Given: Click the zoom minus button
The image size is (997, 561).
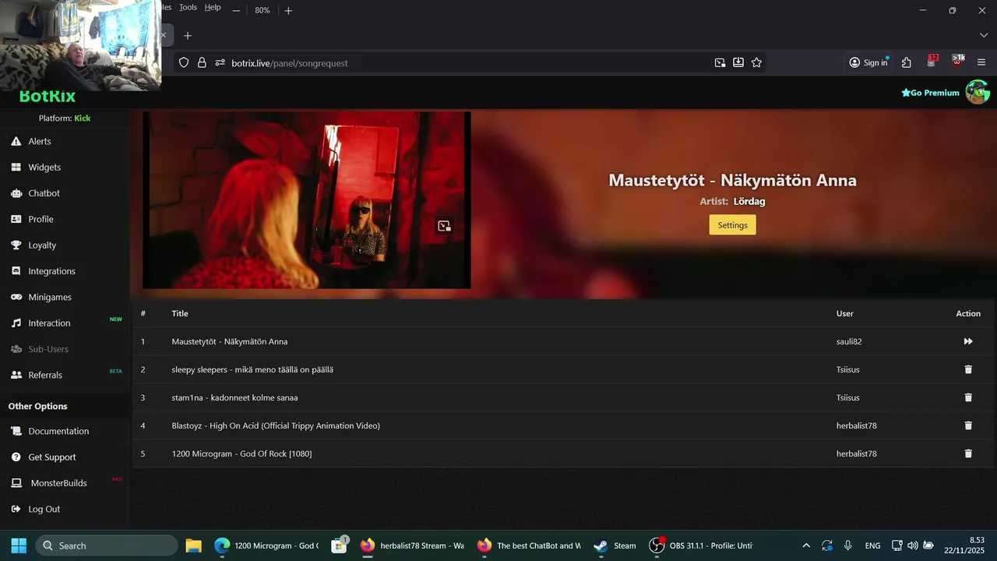Looking at the screenshot, I should click(x=236, y=11).
